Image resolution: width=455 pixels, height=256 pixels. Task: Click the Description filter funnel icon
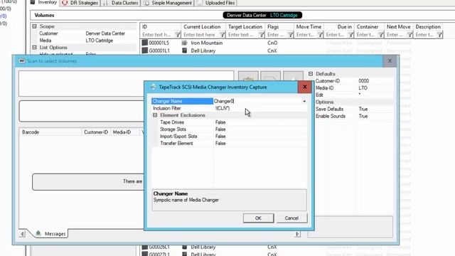(439, 35)
